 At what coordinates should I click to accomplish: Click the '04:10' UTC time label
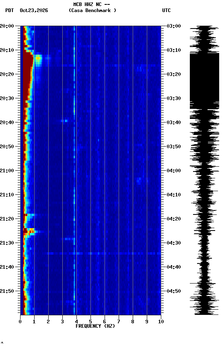pyautogui.click(x=173, y=195)
